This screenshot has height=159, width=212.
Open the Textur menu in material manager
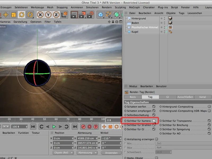pyautogui.click(x=36, y=133)
